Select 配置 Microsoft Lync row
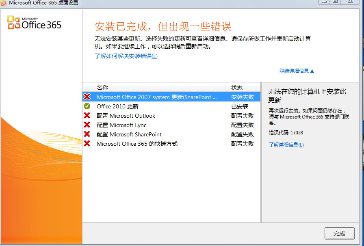 tap(171, 125)
